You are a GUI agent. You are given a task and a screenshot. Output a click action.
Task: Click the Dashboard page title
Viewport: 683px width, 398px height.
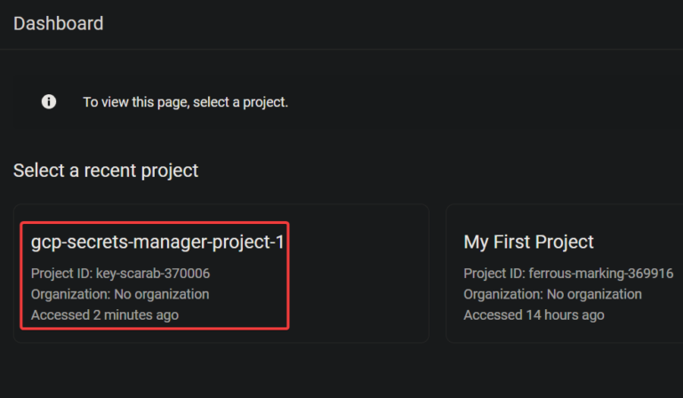click(x=59, y=23)
